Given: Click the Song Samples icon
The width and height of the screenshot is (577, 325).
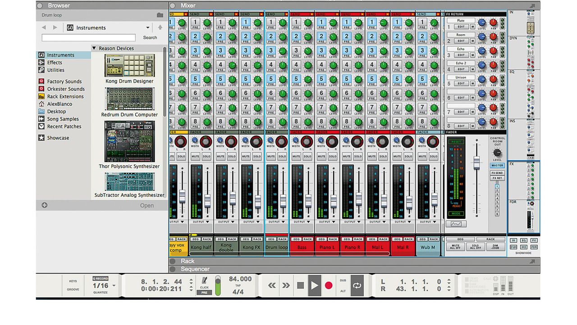Looking at the screenshot, I should click(x=41, y=119).
